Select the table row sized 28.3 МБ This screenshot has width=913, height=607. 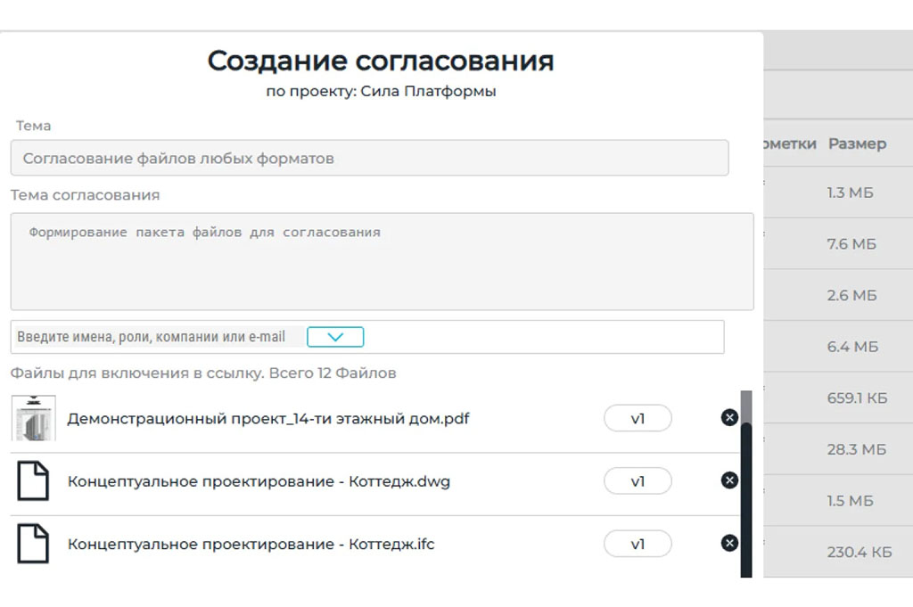pyautogui.click(x=856, y=449)
